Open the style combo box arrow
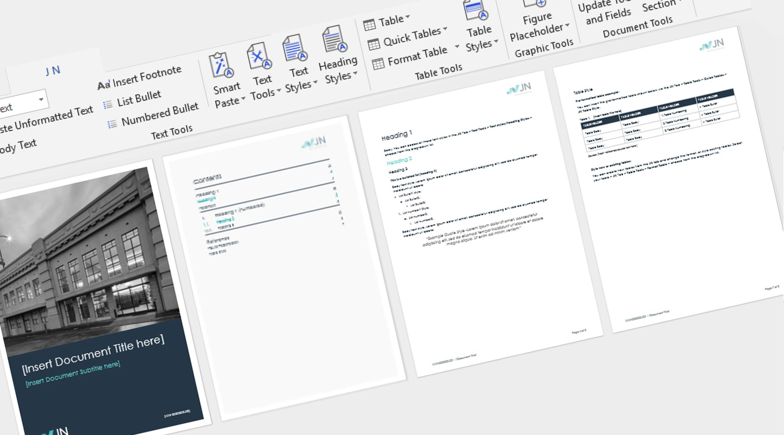 pyautogui.click(x=41, y=99)
